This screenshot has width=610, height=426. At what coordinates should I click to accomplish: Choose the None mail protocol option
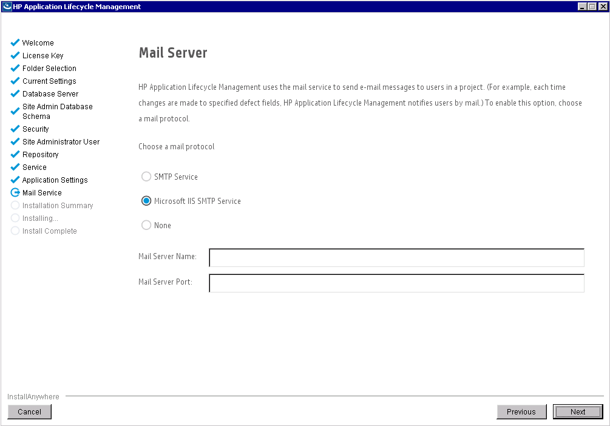pos(146,225)
